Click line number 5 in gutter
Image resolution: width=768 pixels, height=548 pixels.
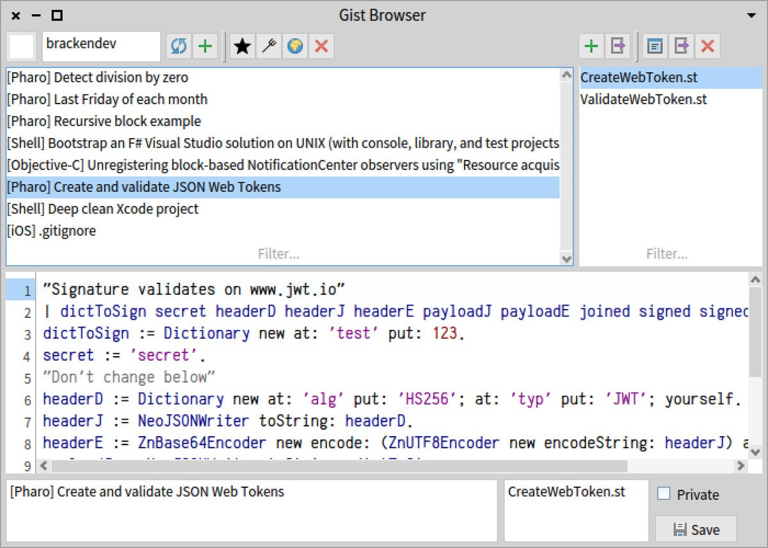tap(28, 379)
